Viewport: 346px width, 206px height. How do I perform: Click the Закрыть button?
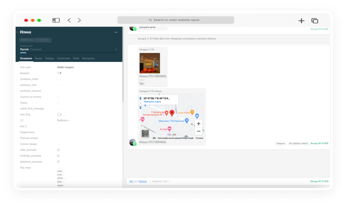coord(281,143)
